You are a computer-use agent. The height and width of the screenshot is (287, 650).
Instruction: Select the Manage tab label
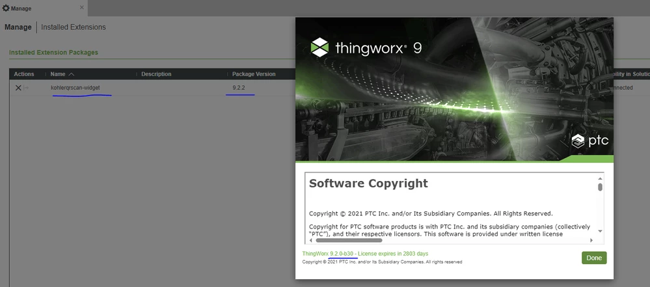pos(21,8)
